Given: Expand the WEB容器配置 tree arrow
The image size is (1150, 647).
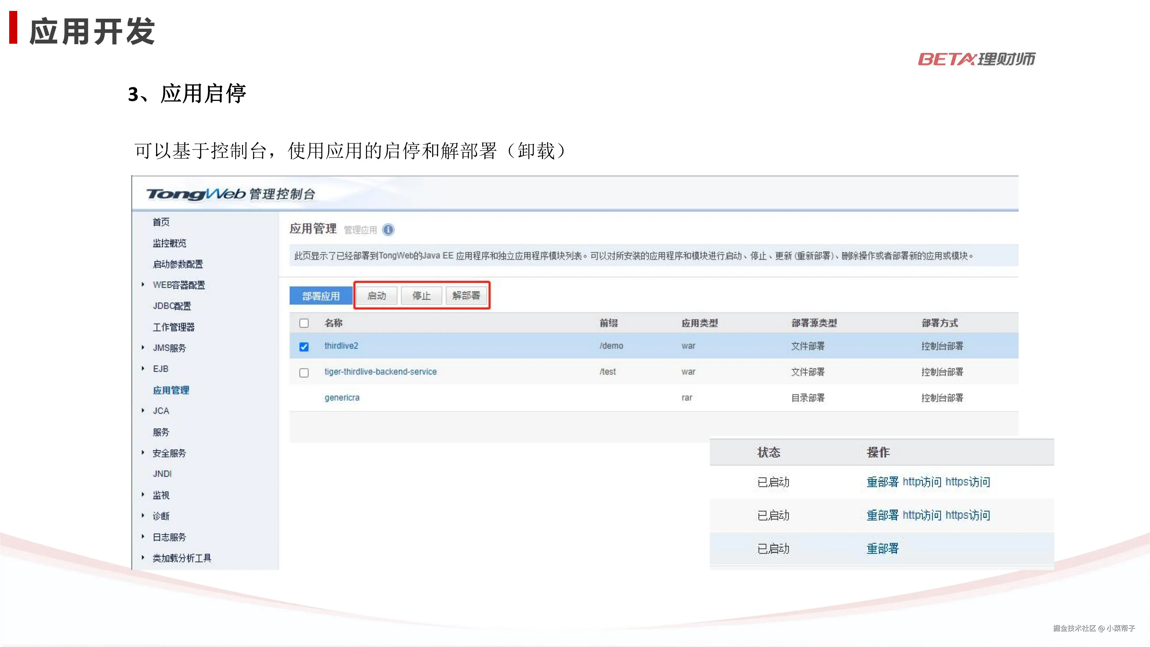Looking at the screenshot, I should point(143,284).
